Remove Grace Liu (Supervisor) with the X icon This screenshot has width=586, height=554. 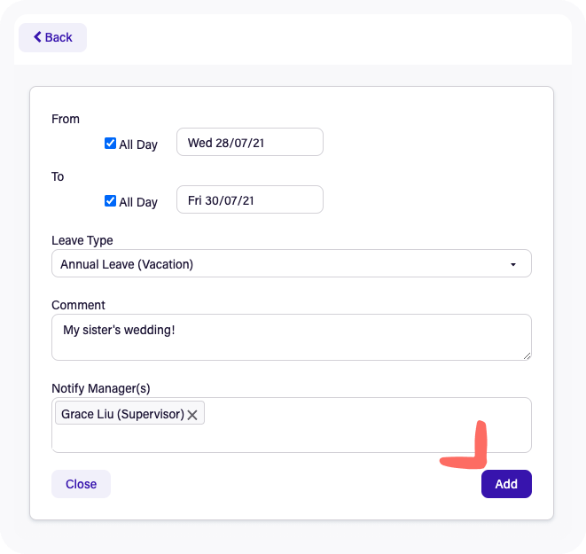(x=192, y=415)
